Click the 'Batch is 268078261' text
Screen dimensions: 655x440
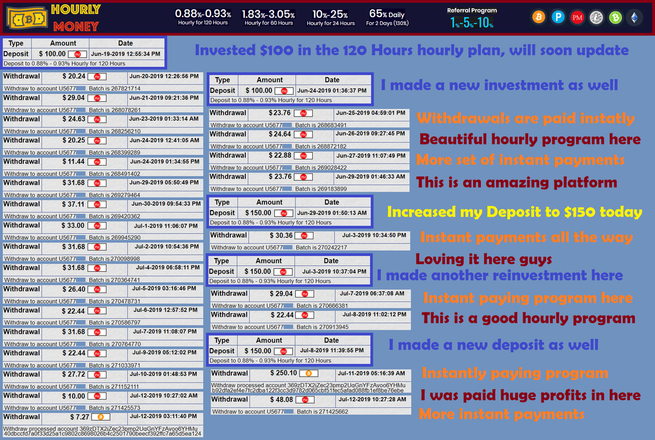coord(115,110)
